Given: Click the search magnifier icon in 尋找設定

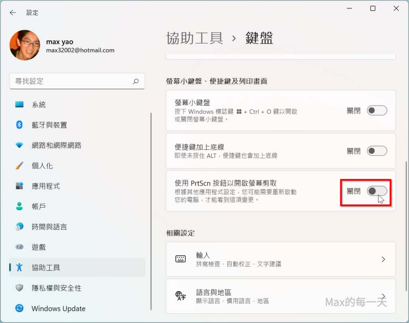Looking at the screenshot, I should click(x=136, y=81).
